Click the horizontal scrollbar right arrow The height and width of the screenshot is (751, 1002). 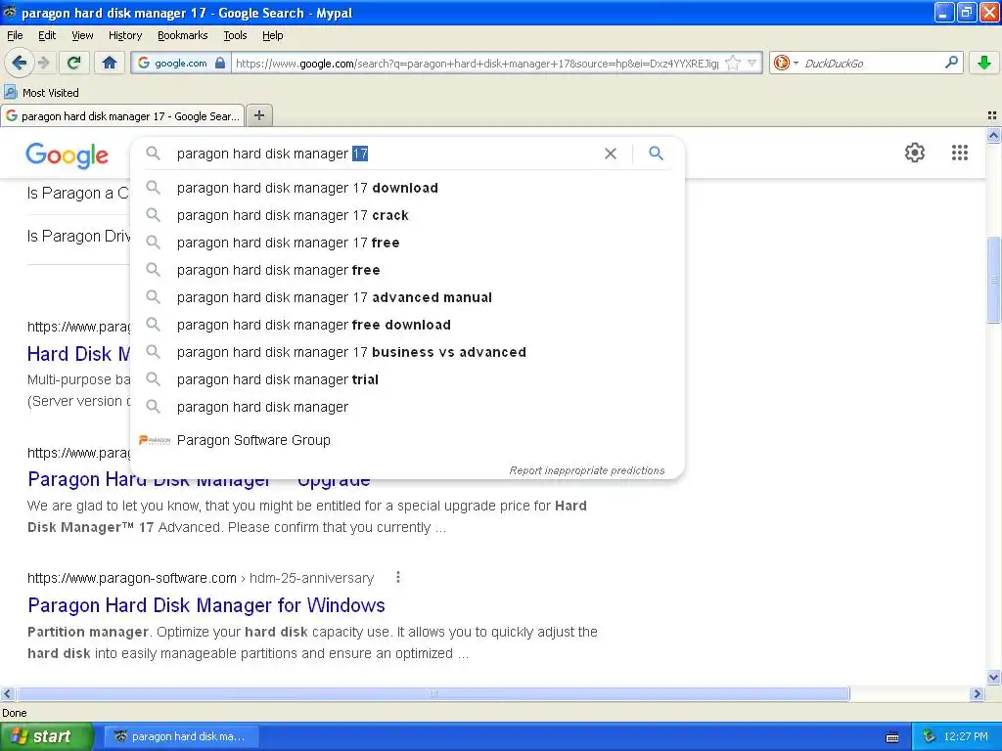point(977,693)
